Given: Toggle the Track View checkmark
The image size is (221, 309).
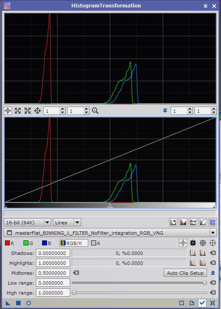Looking at the screenshot, I should coord(202,303).
